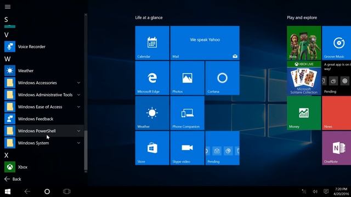The width and height of the screenshot is (351, 197).
Task: Open Action Center notifications icon
Action: coord(326,192)
